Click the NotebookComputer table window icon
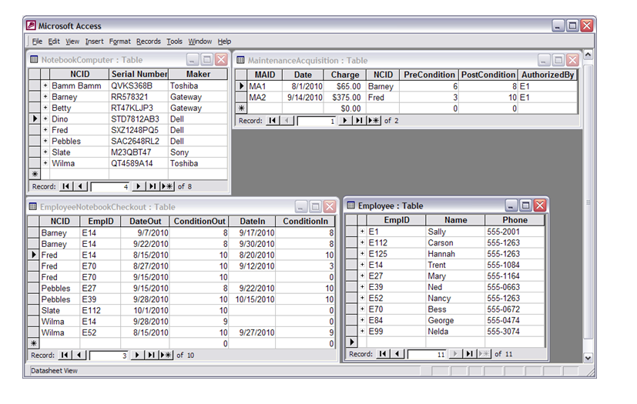Screen dimensions: 637x404 (34, 60)
